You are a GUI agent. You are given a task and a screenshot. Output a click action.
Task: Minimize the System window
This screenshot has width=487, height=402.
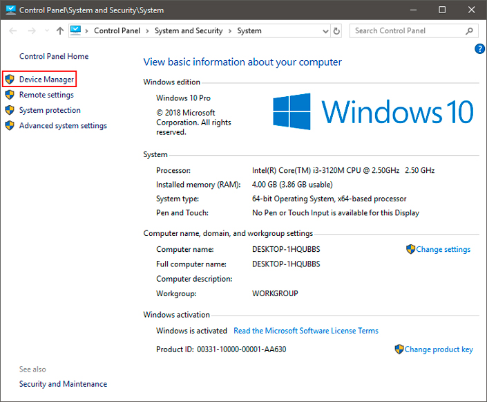coord(413,10)
